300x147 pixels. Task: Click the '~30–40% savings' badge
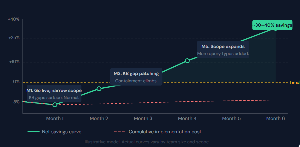pyautogui.click(x=272, y=25)
